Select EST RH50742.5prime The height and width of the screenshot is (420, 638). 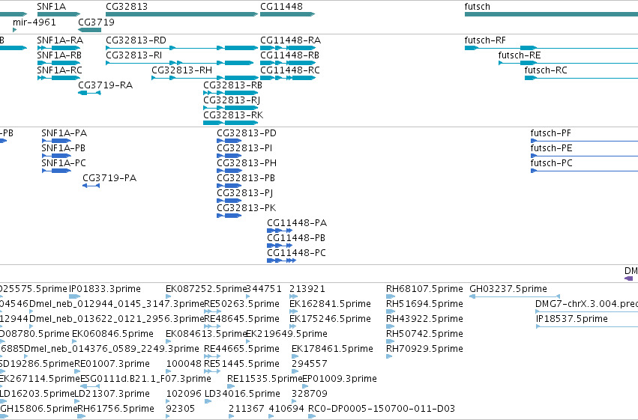point(391,341)
